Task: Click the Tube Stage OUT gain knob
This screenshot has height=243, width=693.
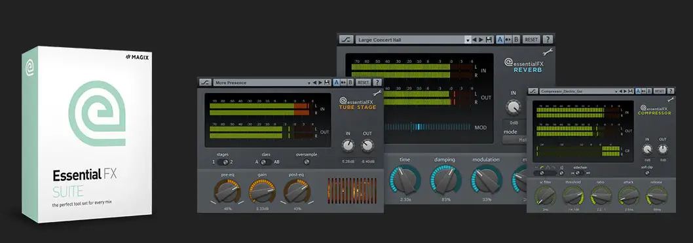Action: pos(367,145)
